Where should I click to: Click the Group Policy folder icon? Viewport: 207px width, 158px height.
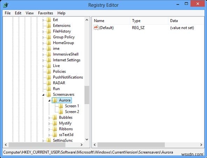49,37
